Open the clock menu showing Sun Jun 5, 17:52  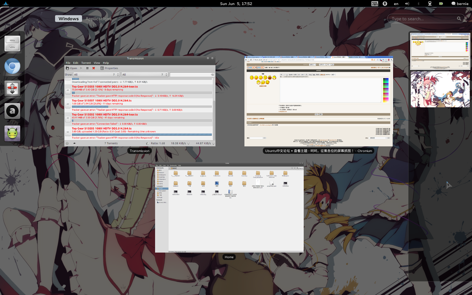click(x=236, y=4)
